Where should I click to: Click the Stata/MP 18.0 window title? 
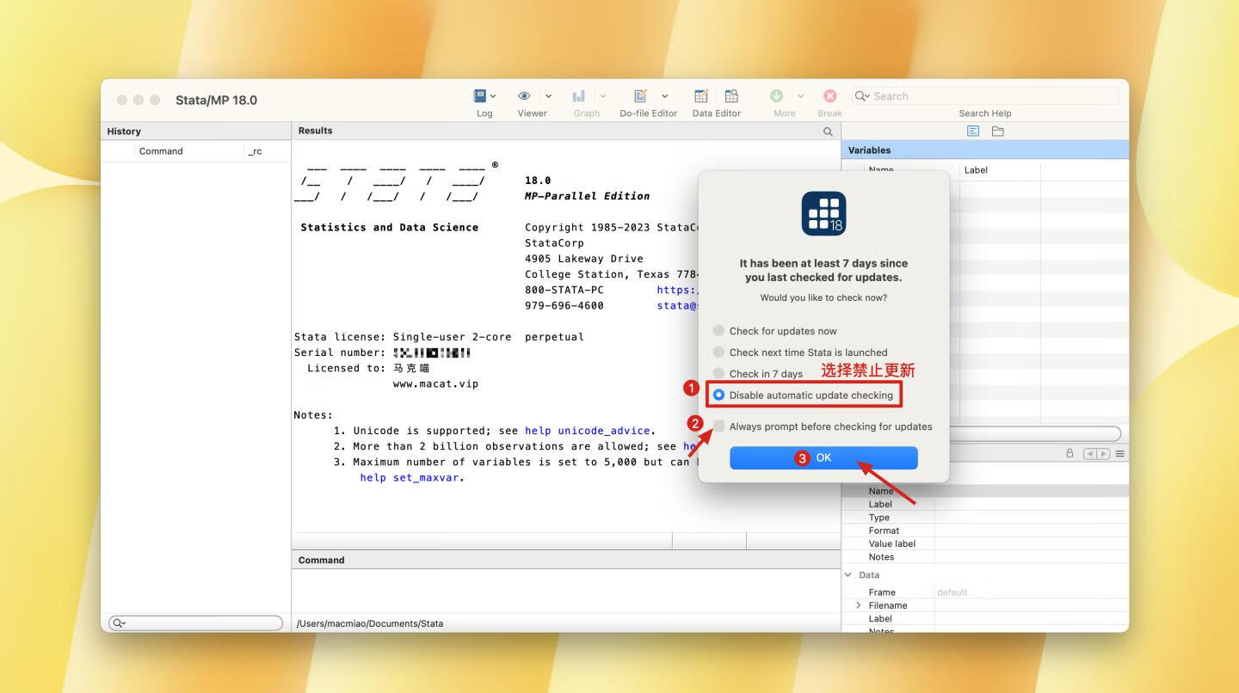216,100
